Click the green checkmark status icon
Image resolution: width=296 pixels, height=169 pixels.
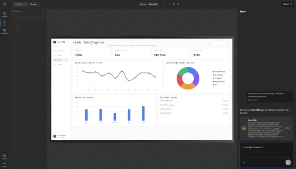pos(244,128)
